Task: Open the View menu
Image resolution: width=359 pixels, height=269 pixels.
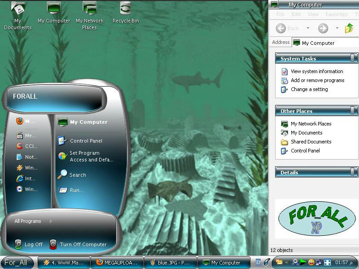Action: point(313,14)
